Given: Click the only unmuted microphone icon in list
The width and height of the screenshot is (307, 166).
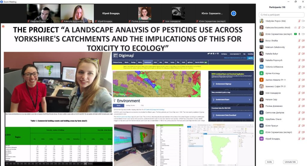Looking at the screenshot, I should 299,34.
